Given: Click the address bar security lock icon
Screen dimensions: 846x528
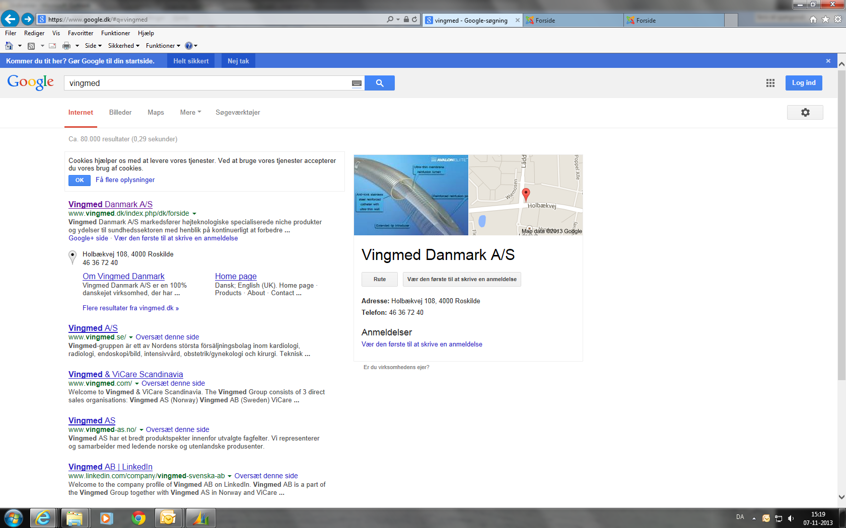Looking at the screenshot, I should point(406,20).
